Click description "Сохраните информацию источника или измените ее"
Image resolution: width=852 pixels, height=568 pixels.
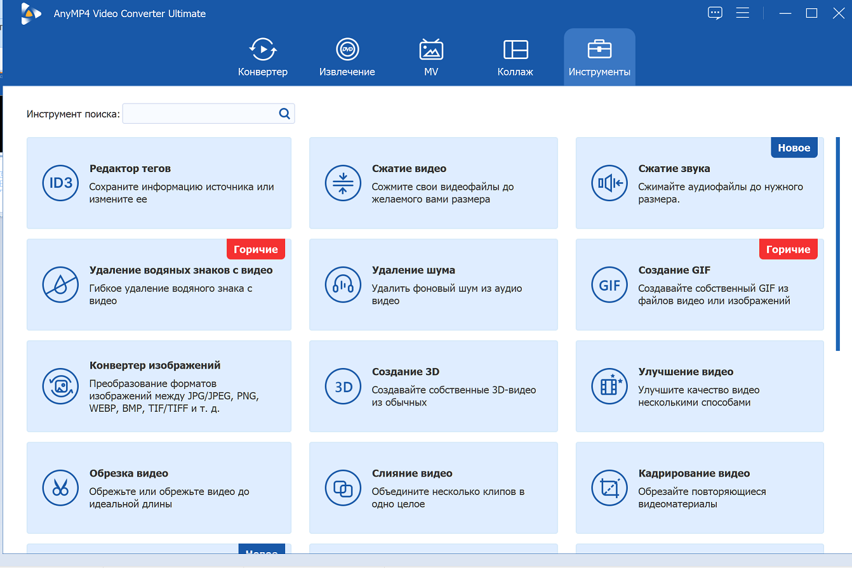(x=182, y=193)
